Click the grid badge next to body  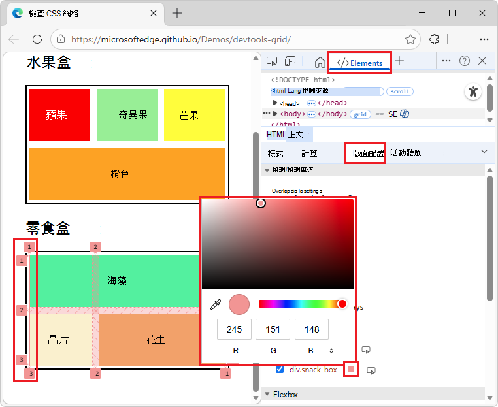pos(360,114)
